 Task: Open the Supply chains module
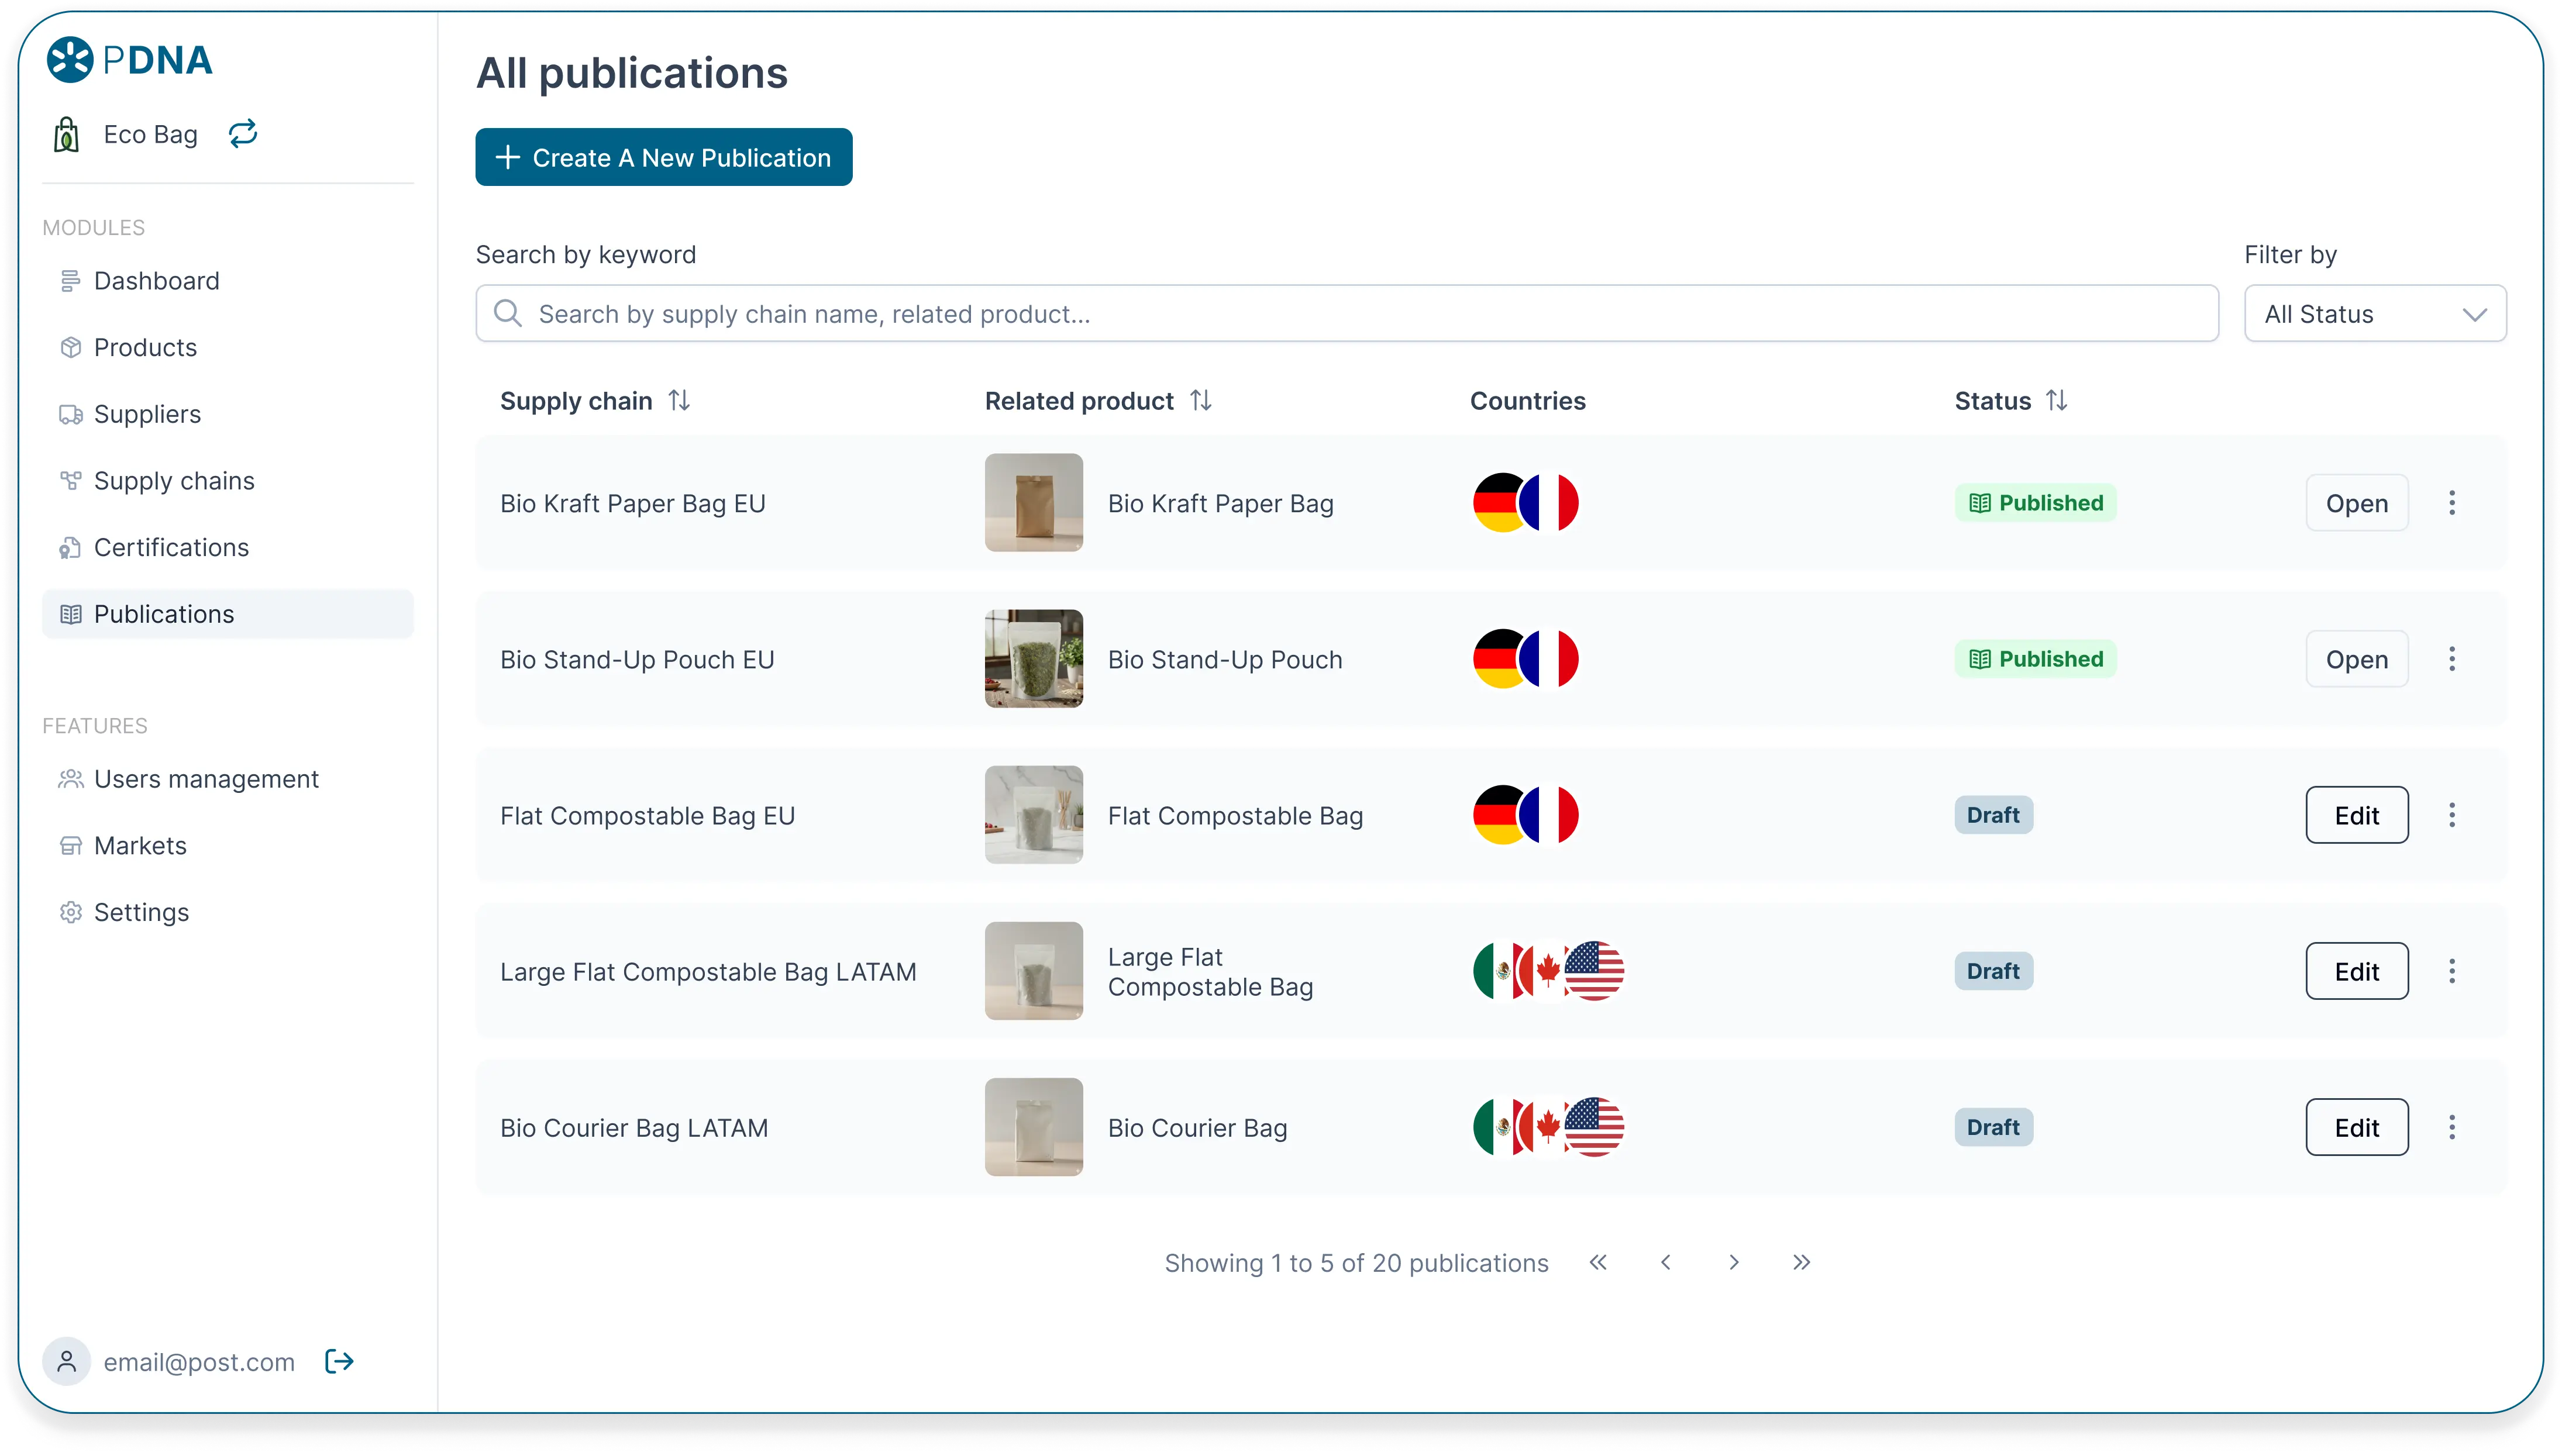(174, 481)
